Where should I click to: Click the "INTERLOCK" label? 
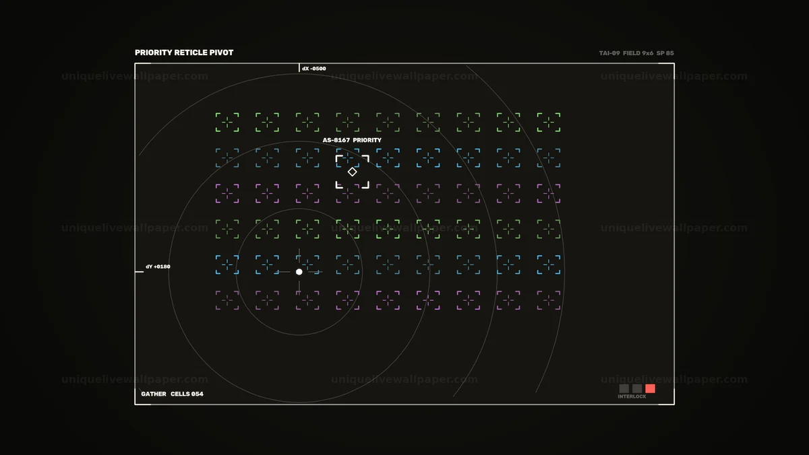632,396
